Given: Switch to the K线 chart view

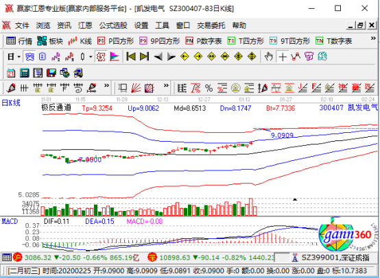Looking at the screenshot, I should pyautogui.click(x=80, y=41).
